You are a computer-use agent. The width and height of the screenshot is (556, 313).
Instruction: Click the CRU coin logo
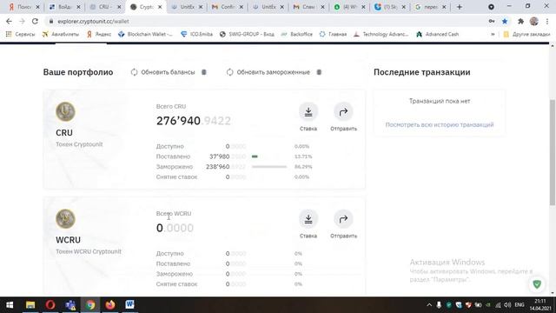[x=65, y=112]
